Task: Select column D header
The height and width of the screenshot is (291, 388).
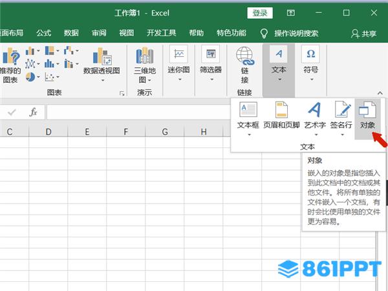Action: (48, 132)
